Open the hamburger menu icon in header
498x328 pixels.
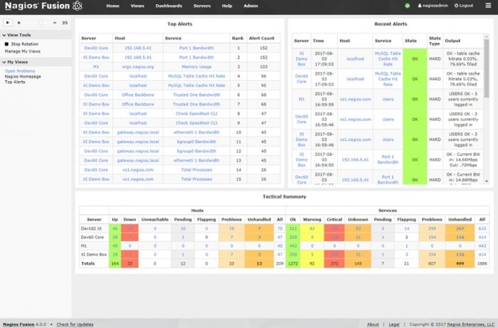(488, 6)
